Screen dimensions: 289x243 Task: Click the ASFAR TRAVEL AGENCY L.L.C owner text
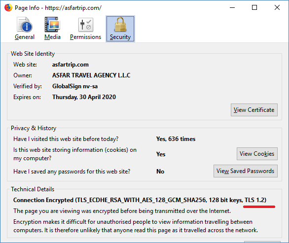point(91,75)
